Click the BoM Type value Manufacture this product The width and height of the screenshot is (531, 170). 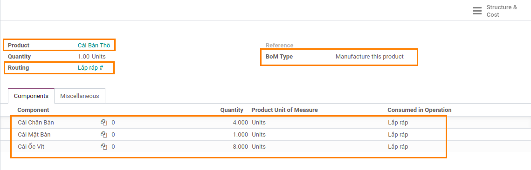coord(370,57)
